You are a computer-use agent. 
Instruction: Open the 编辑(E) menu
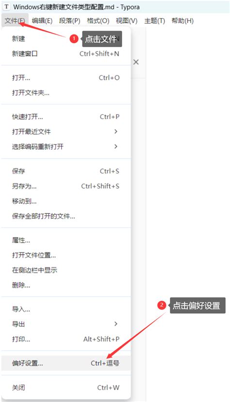pos(42,21)
